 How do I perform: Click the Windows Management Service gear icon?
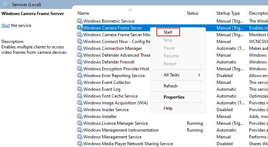tap(79, 137)
